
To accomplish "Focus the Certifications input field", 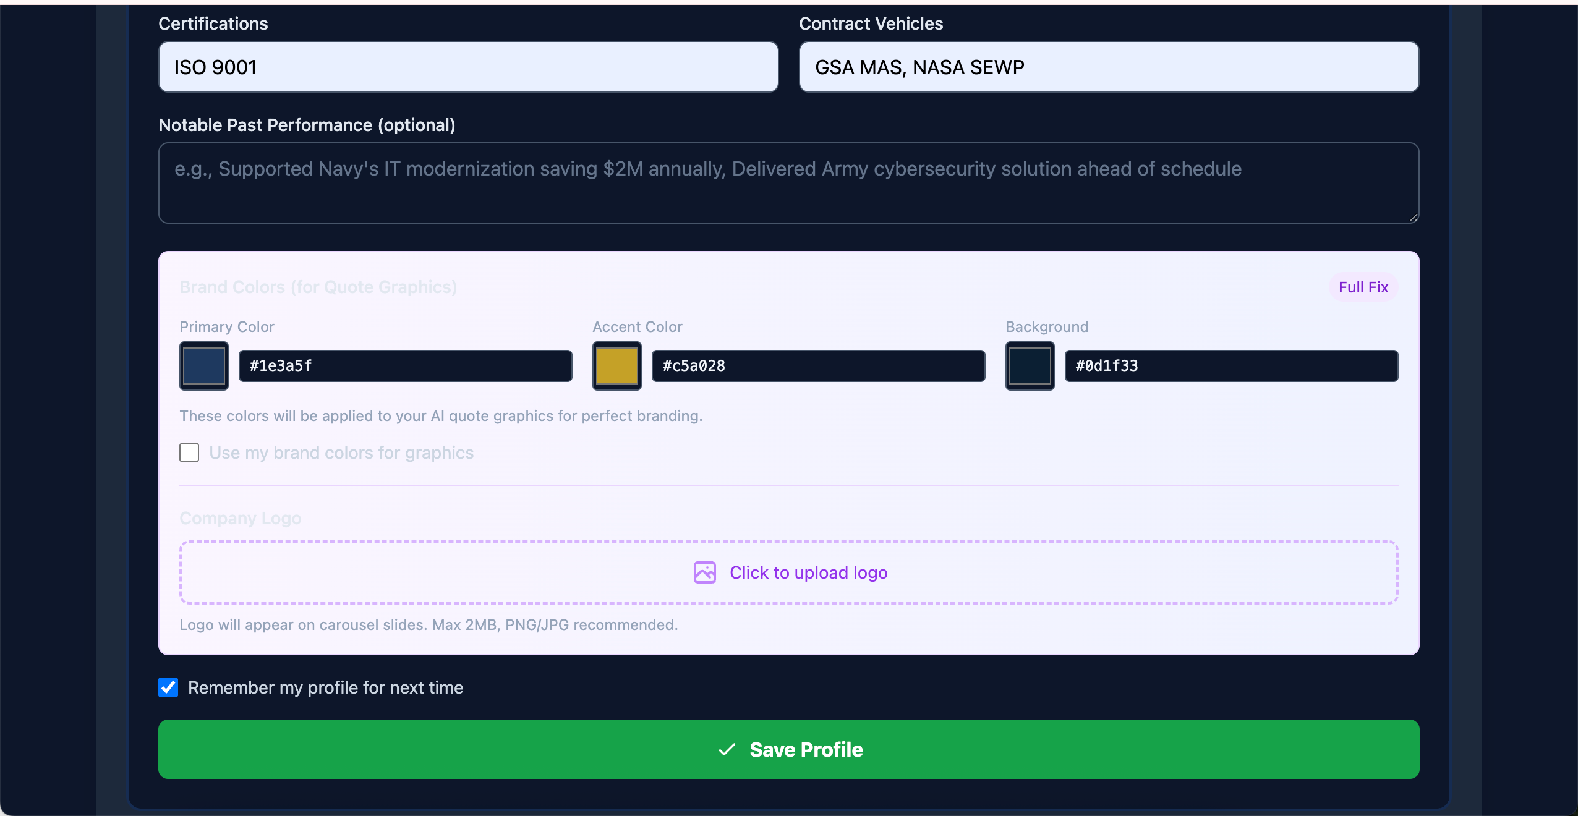I will tap(468, 67).
